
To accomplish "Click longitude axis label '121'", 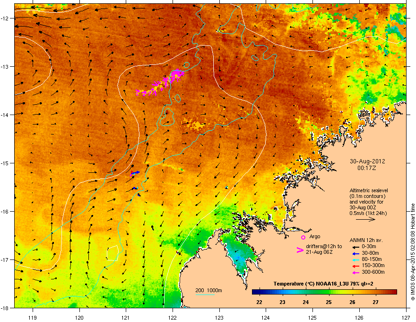I will coord(126,317).
